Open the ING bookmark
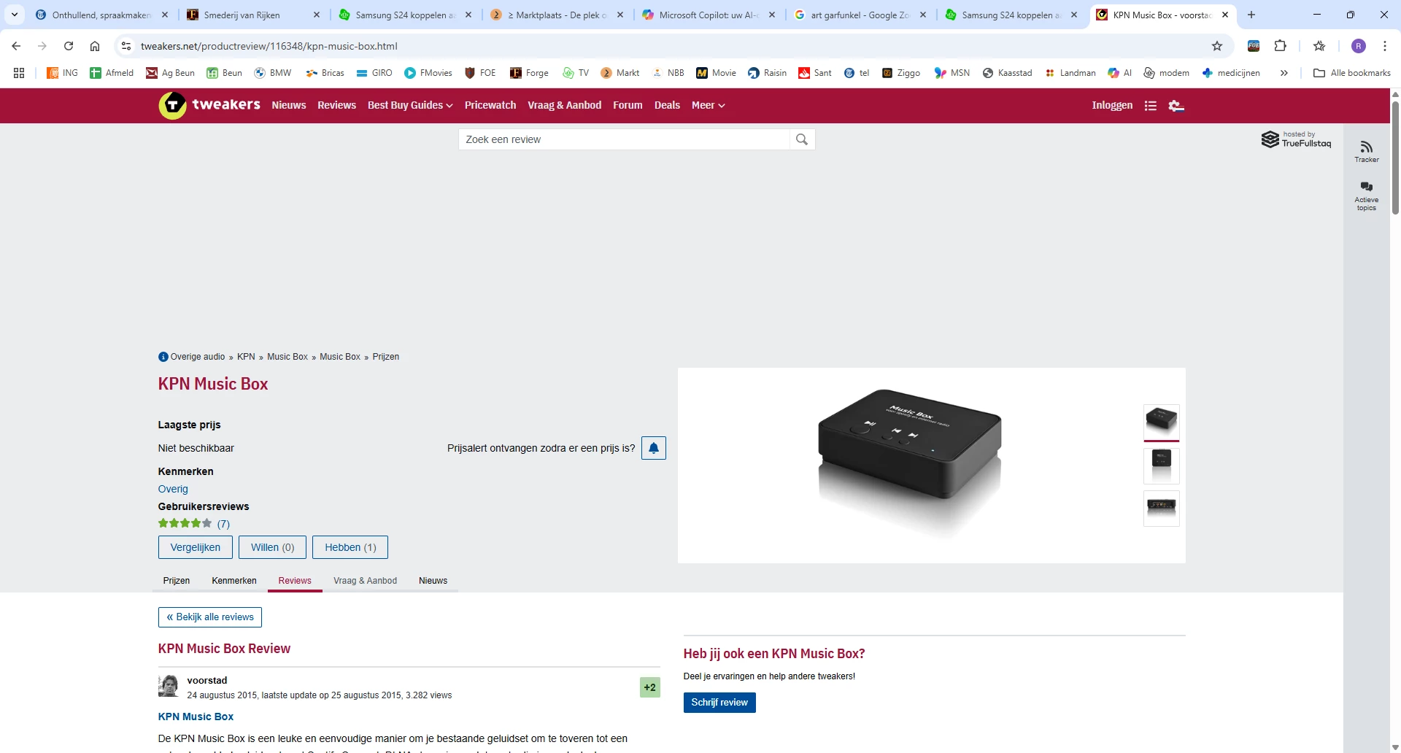The image size is (1401, 753). 63,73
